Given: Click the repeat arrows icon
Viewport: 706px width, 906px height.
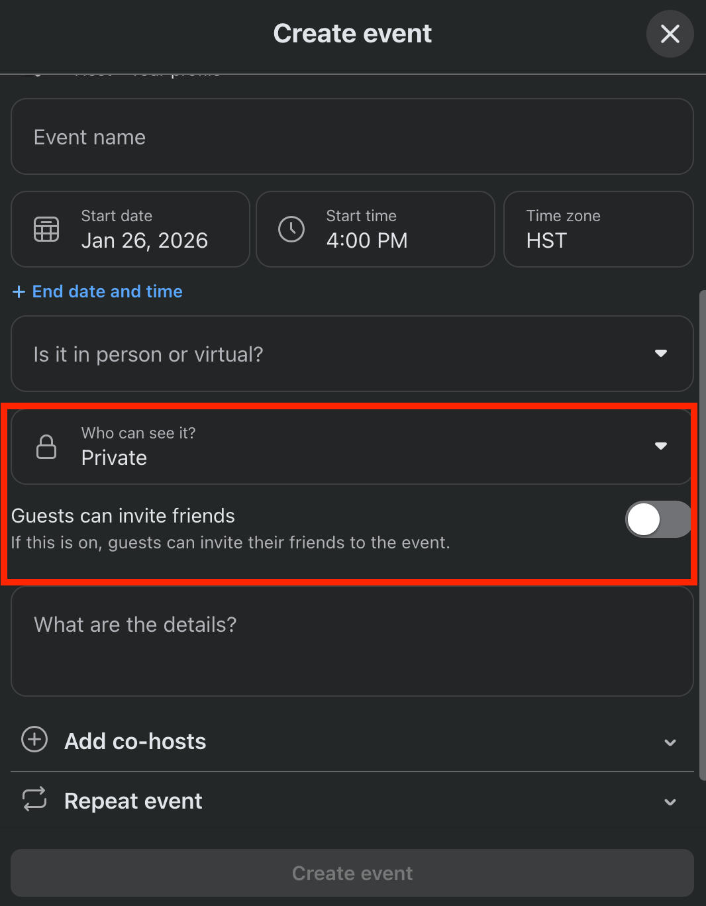Looking at the screenshot, I should point(34,799).
